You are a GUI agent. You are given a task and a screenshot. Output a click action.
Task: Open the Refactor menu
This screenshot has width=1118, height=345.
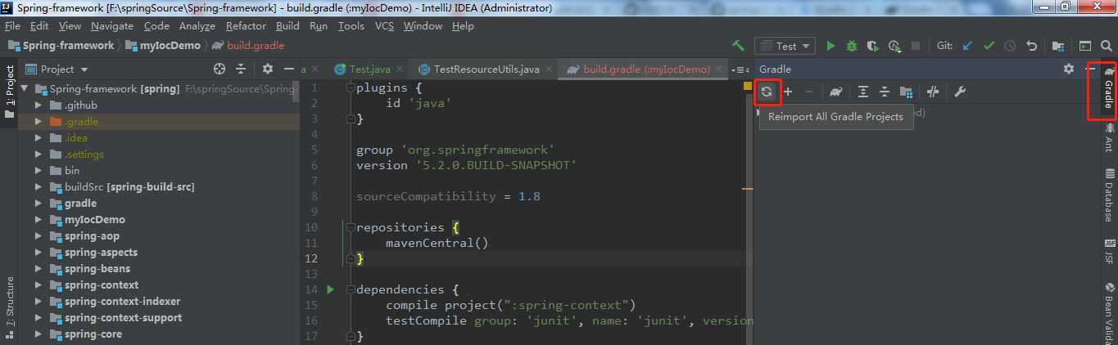point(246,26)
